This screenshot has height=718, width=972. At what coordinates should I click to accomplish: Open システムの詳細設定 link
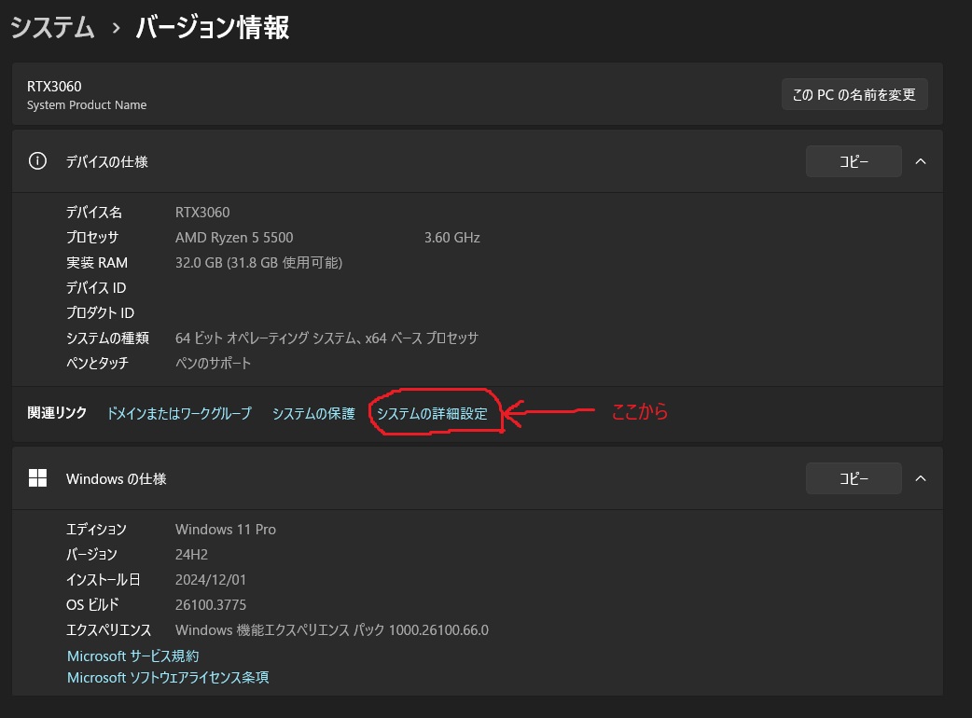click(432, 413)
